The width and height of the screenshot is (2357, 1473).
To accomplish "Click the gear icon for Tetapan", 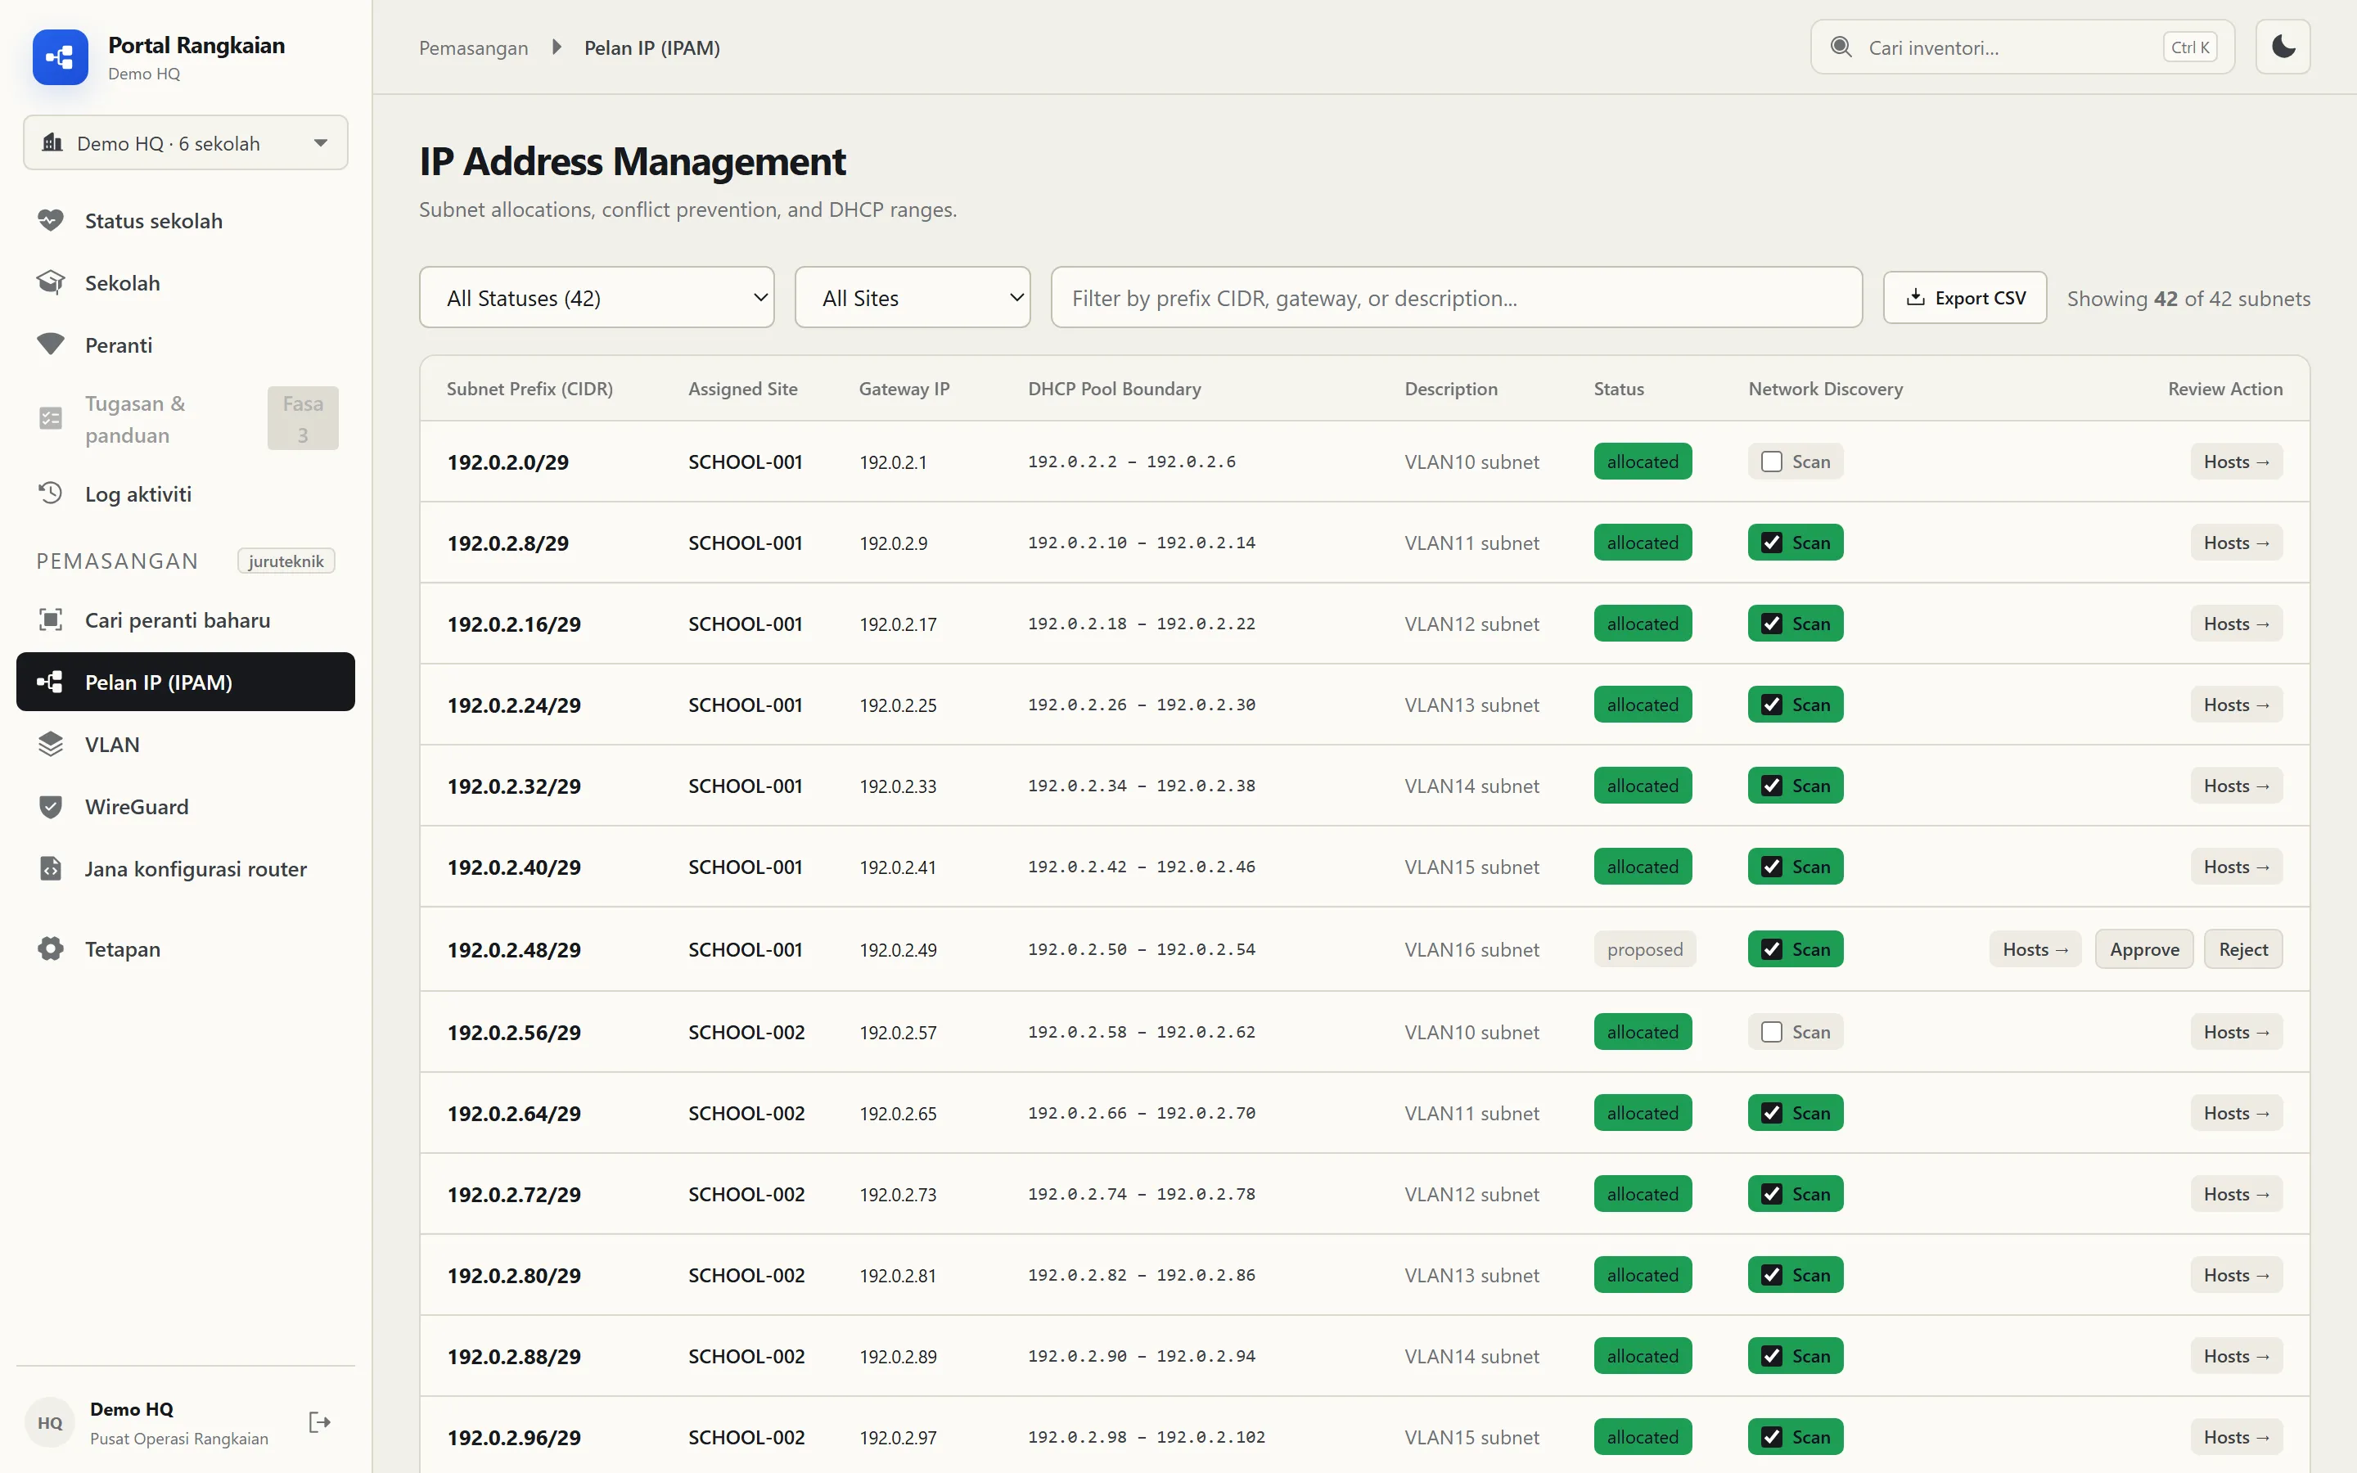I will [51, 949].
